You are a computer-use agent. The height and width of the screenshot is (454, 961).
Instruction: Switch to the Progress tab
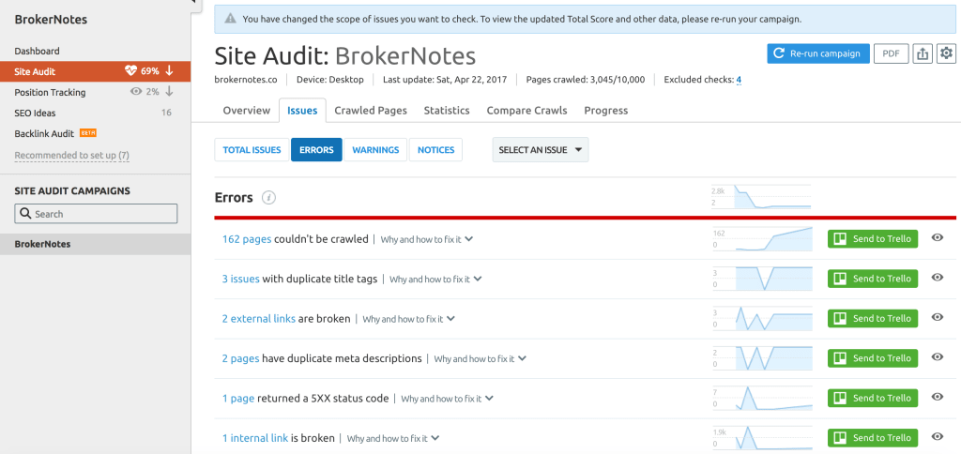click(605, 111)
